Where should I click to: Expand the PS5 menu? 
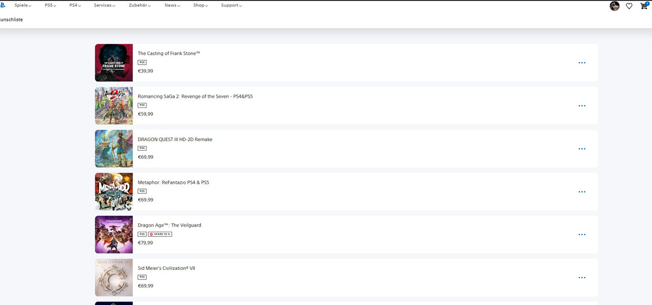pos(50,5)
